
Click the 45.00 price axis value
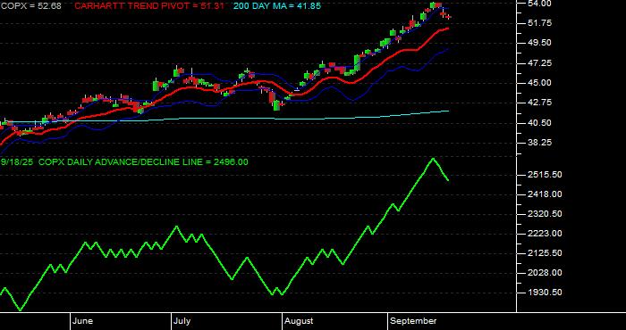pos(540,83)
